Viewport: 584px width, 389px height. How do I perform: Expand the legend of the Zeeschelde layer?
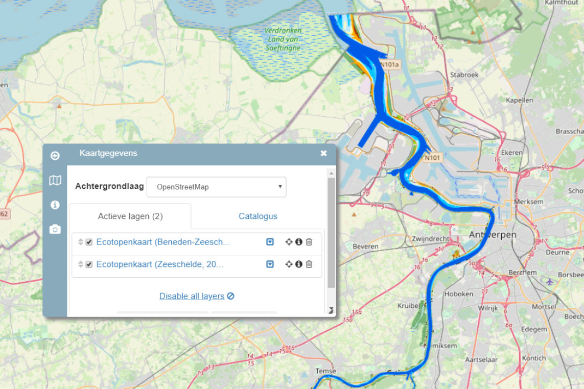270,265
